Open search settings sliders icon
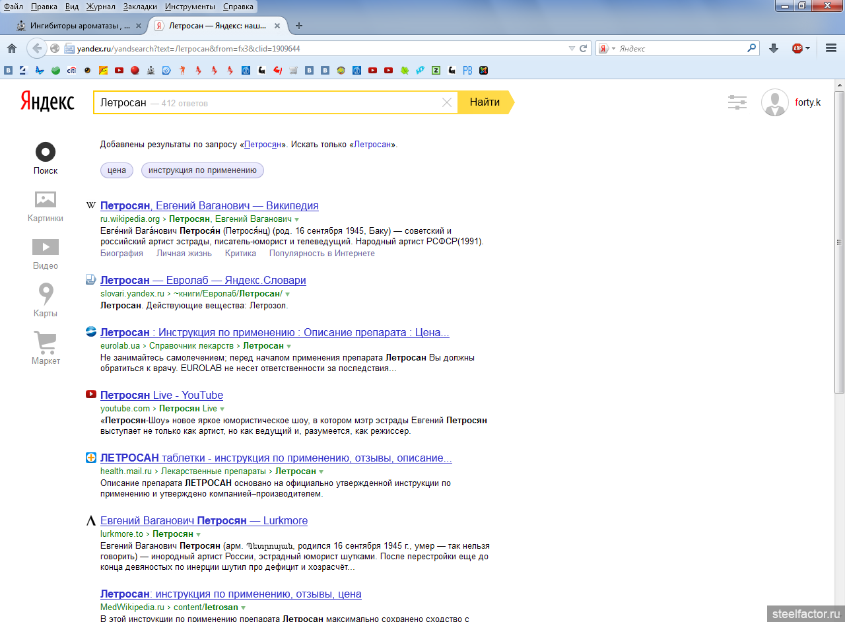This screenshot has width=845, height=622. (x=737, y=102)
